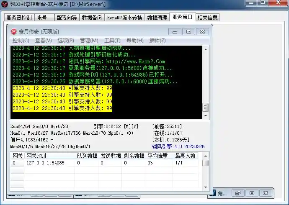The height and width of the screenshot is (205, 289).
Task: Click the 网关 column header
Action: point(17,156)
